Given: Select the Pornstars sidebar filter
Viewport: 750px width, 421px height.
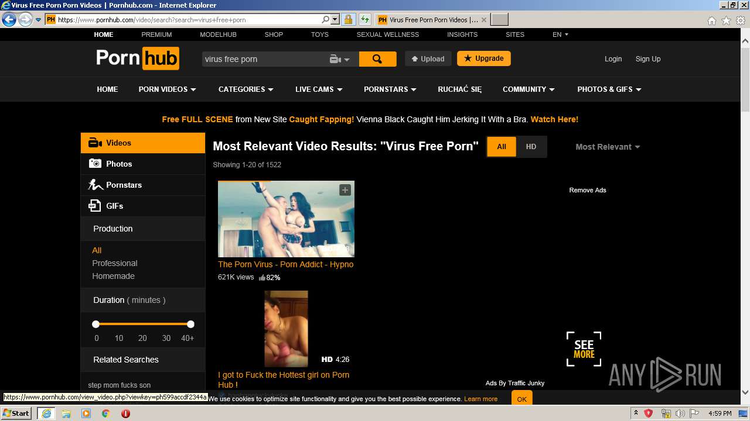Looking at the screenshot, I should (x=143, y=185).
